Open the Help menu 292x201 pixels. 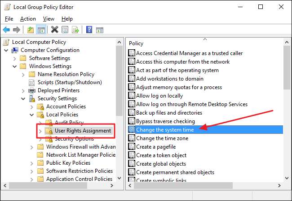(67, 19)
